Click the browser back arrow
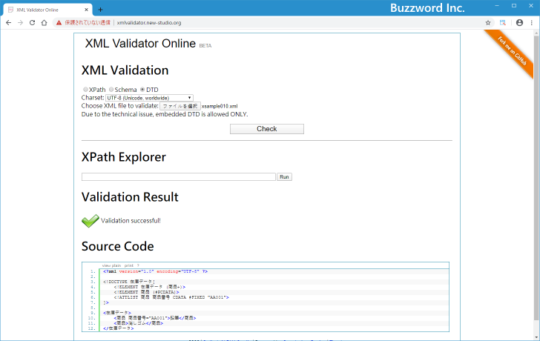Viewport: 540px width, 341px height. [8, 23]
